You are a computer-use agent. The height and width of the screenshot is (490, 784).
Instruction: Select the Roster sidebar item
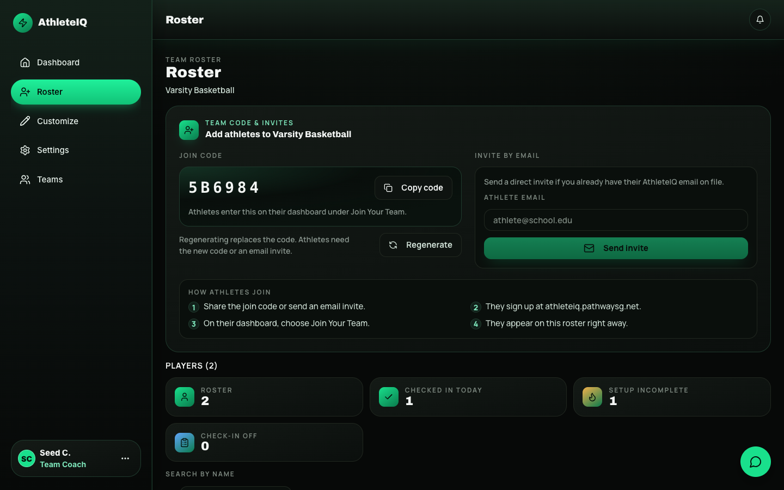coord(76,92)
